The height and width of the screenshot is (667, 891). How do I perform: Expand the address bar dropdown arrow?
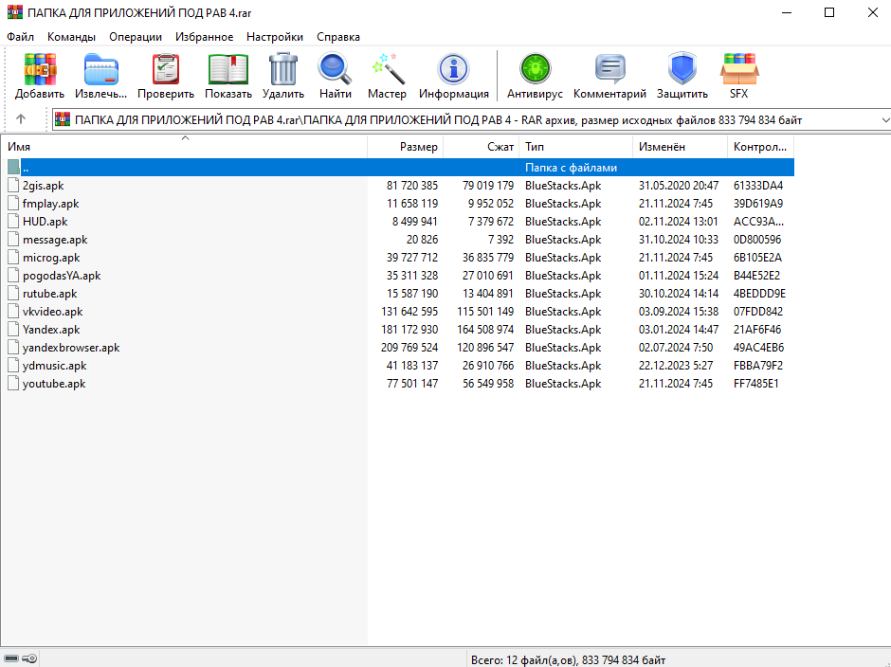[x=884, y=120]
